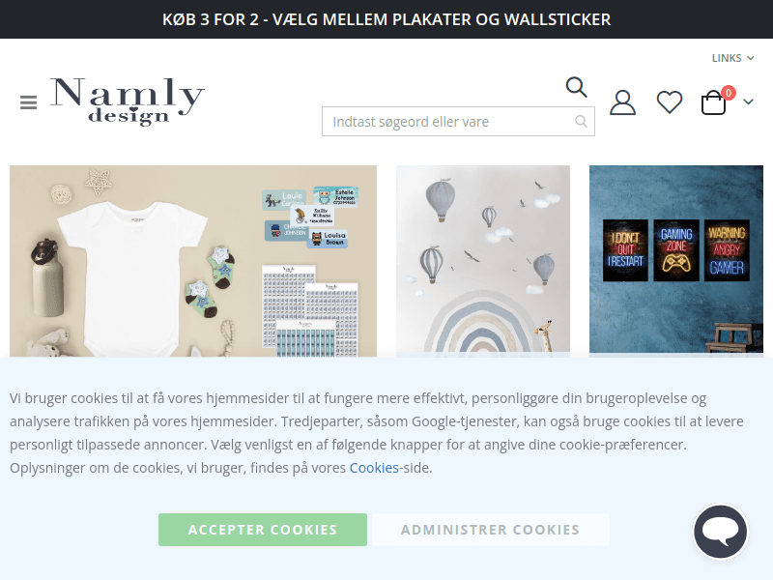This screenshot has width=773, height=580.
Task: Click the large search magnifier icon
Action: [x=576, y=87]
